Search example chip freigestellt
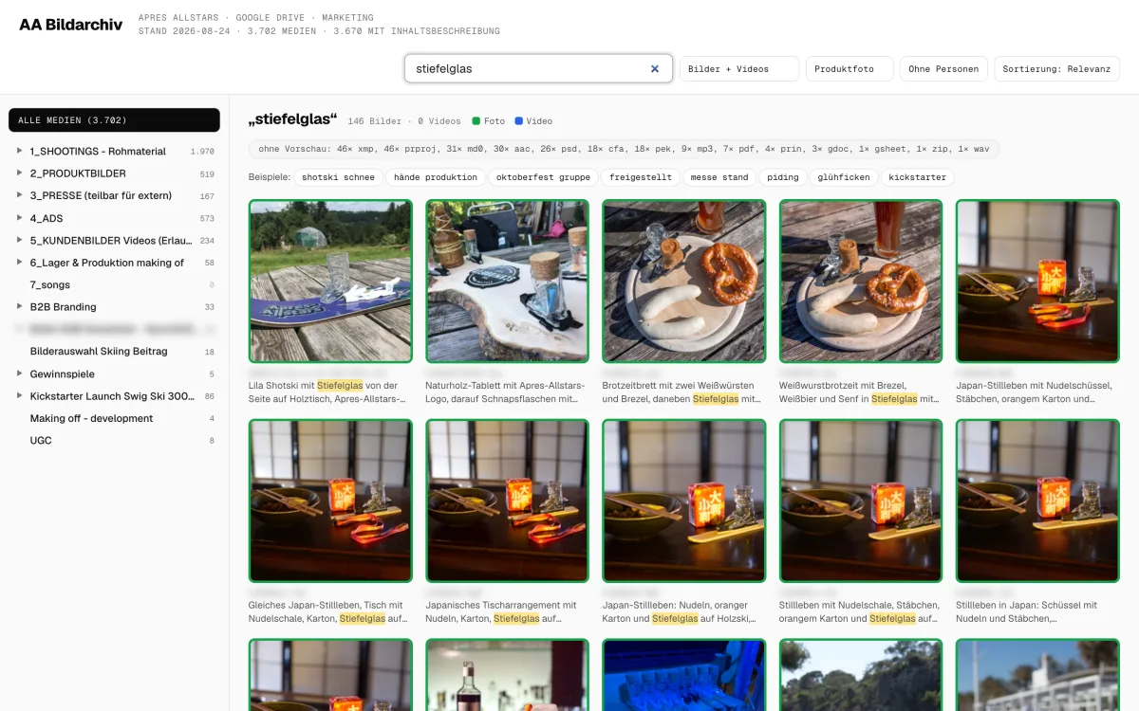The width and height of the screenshot is (1139, 711). 641,177
